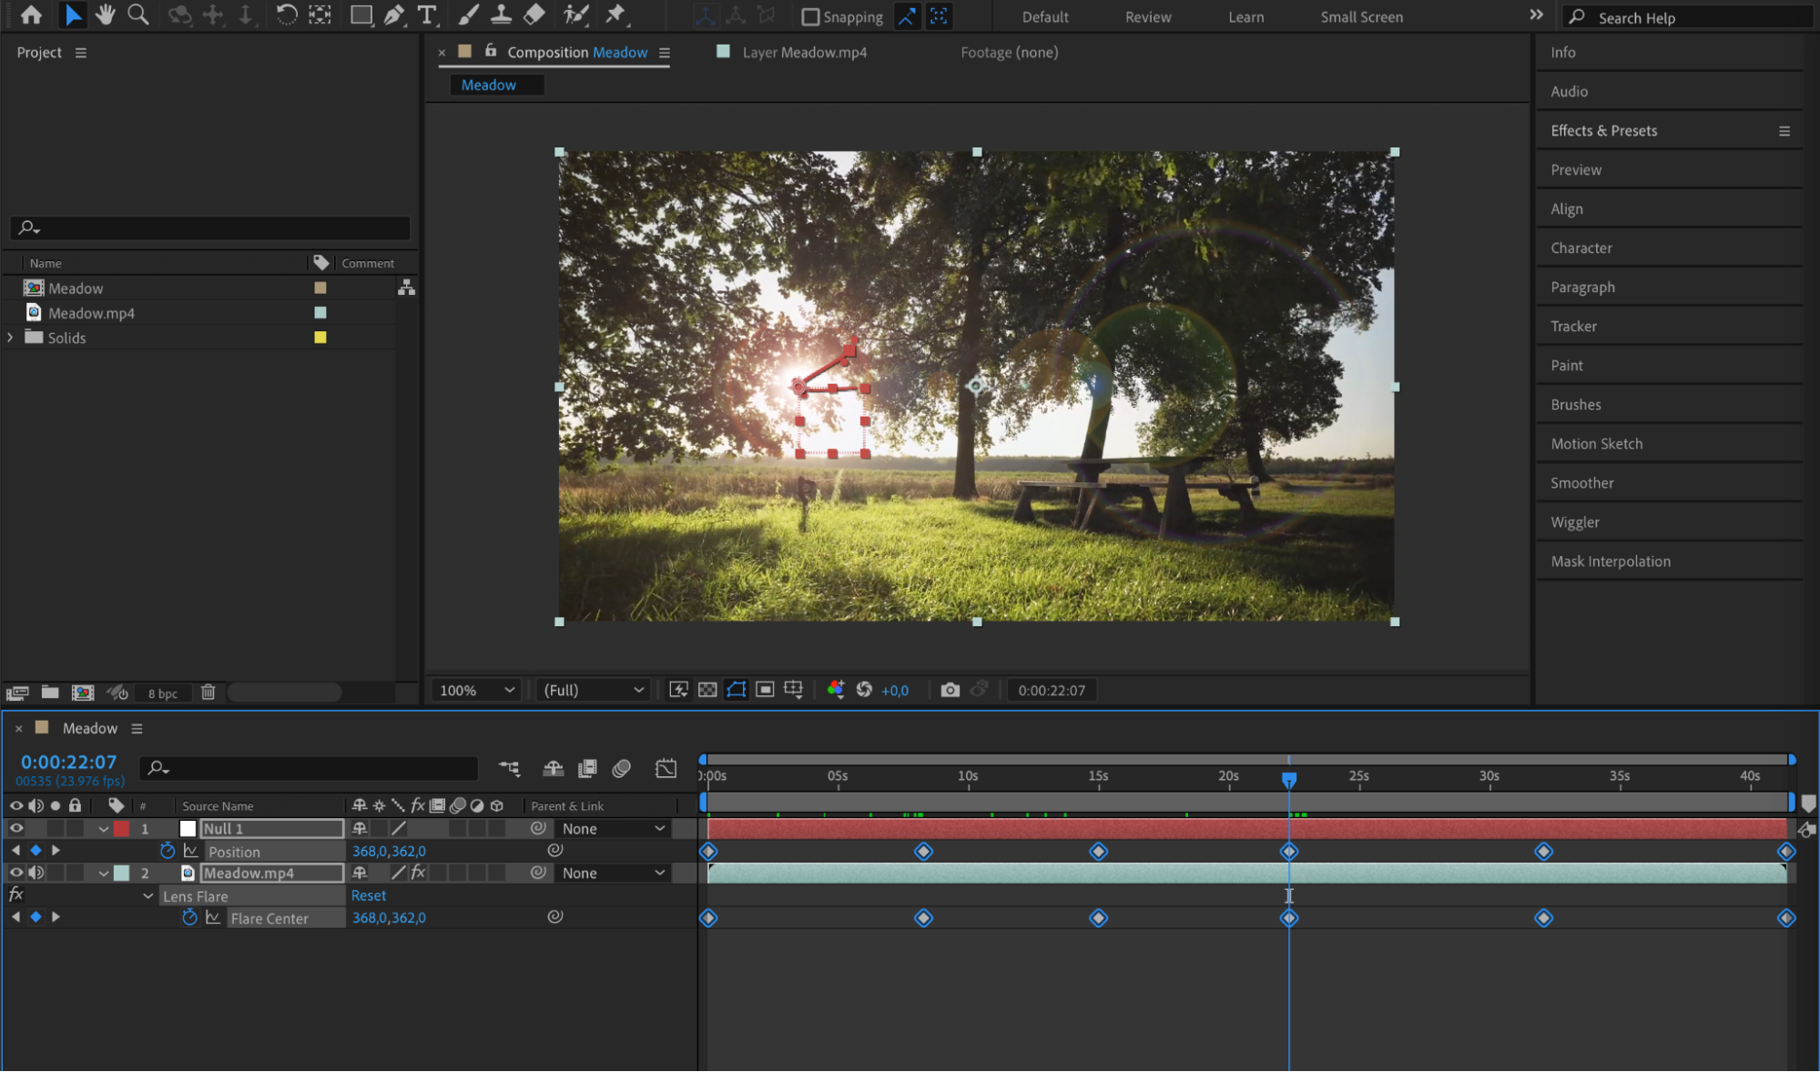Toggle the Flare Center stopwatch

tap(189, 917)
